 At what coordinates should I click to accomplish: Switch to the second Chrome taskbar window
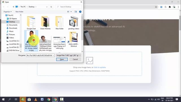(x=55, y=99)
